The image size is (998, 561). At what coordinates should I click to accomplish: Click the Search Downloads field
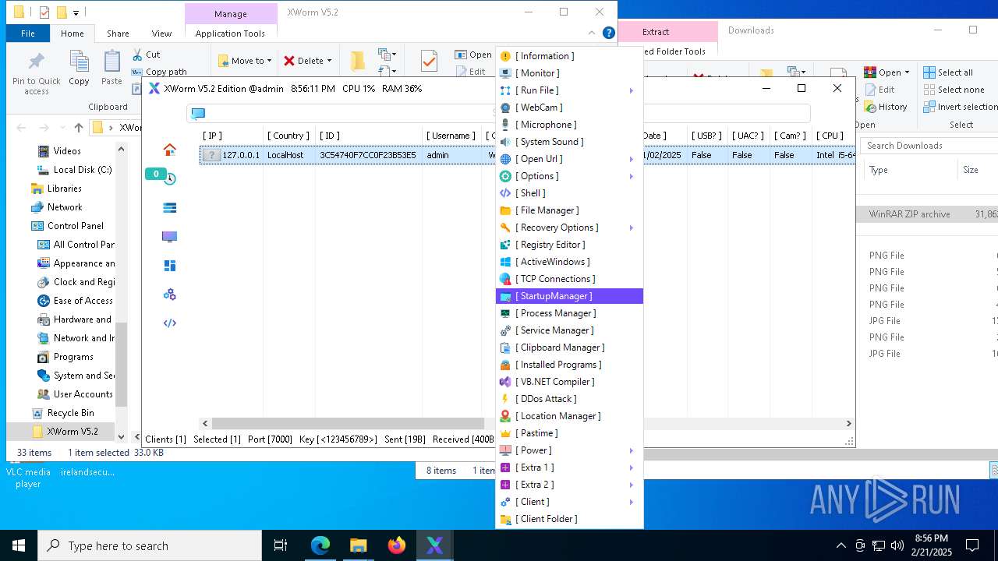coord(929,146)
